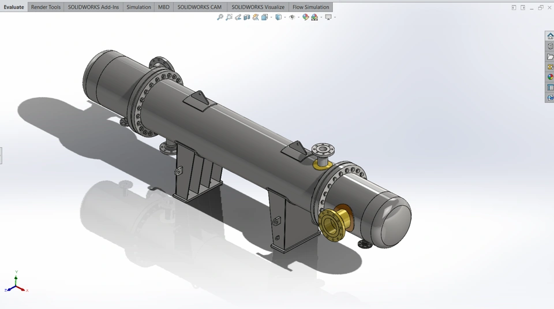Image resolution: width=554 pixels, height=309 pixels.
Task: Select the gold inlet flange face
Action: (x=332, y=225)
